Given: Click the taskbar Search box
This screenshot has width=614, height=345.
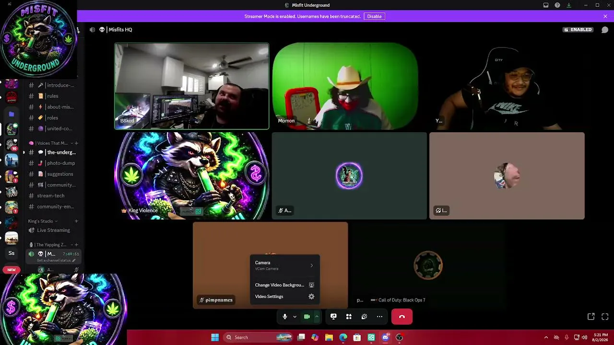Looking at the screenshot, I should [x=258, y=337].
